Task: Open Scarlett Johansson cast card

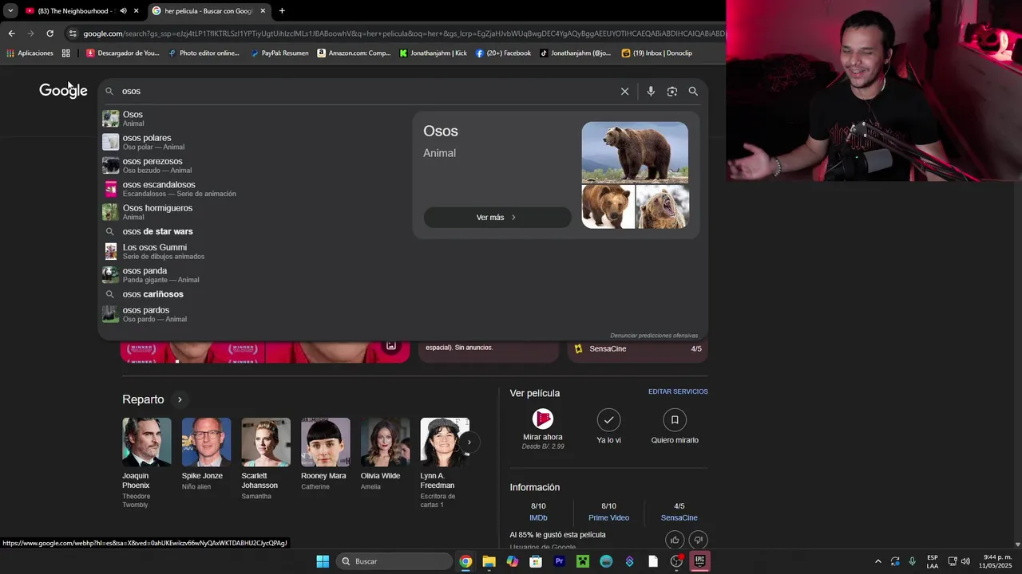Action: coord(266,459)
